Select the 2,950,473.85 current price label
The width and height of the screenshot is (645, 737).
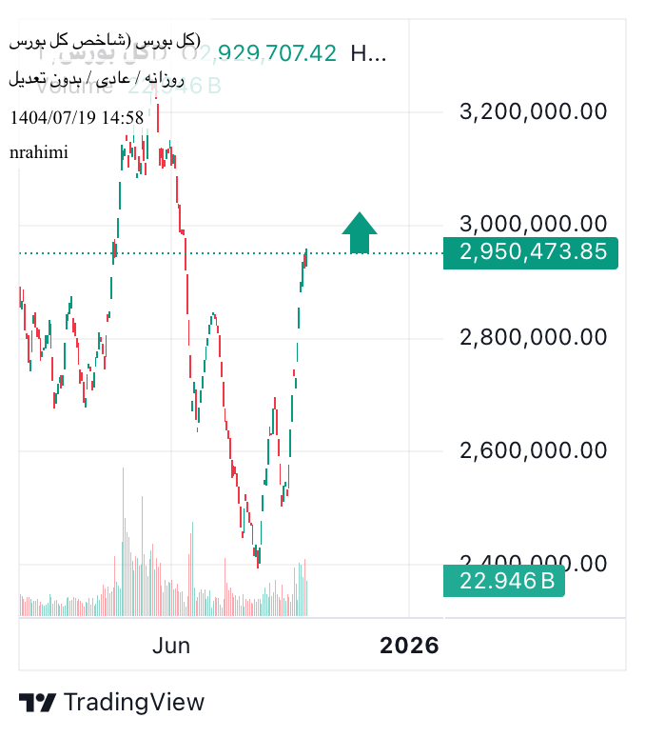[x=532, y=252]
